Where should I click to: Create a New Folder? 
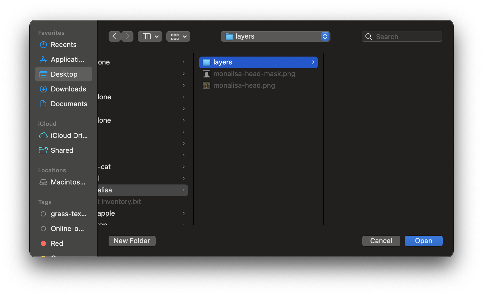click(132, 241)
